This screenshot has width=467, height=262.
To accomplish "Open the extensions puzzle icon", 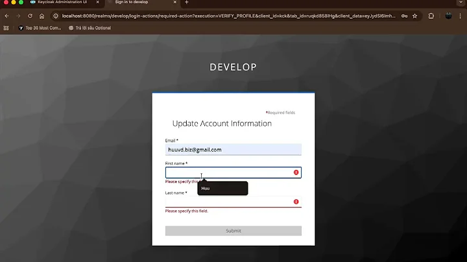I will pyautogui.click(x=431, y=16).
